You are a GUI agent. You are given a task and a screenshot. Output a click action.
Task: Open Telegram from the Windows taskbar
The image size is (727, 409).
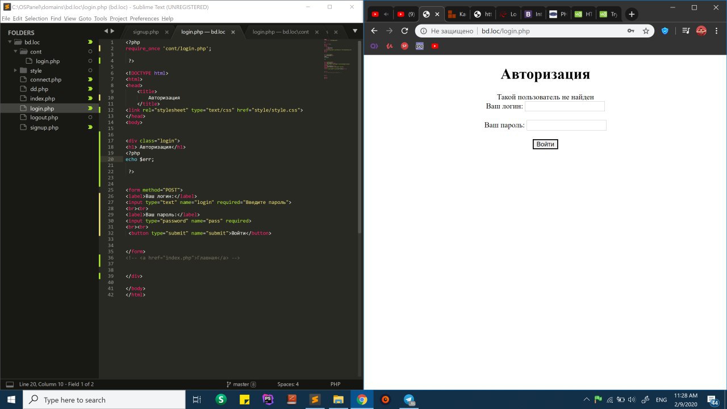(x=409, y=399)
